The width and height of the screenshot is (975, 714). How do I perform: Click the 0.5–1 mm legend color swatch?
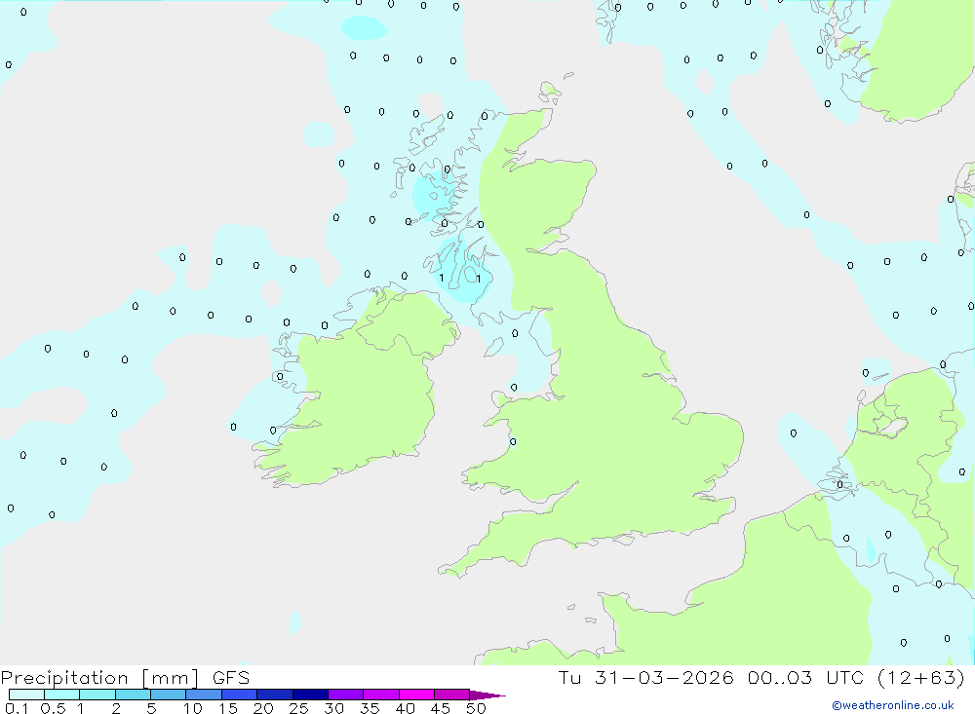(x=62, y=695)
